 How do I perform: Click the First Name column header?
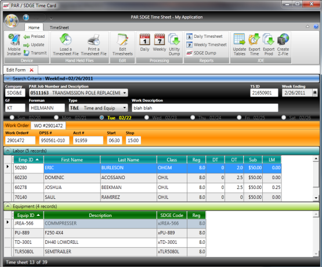point(72,160)
